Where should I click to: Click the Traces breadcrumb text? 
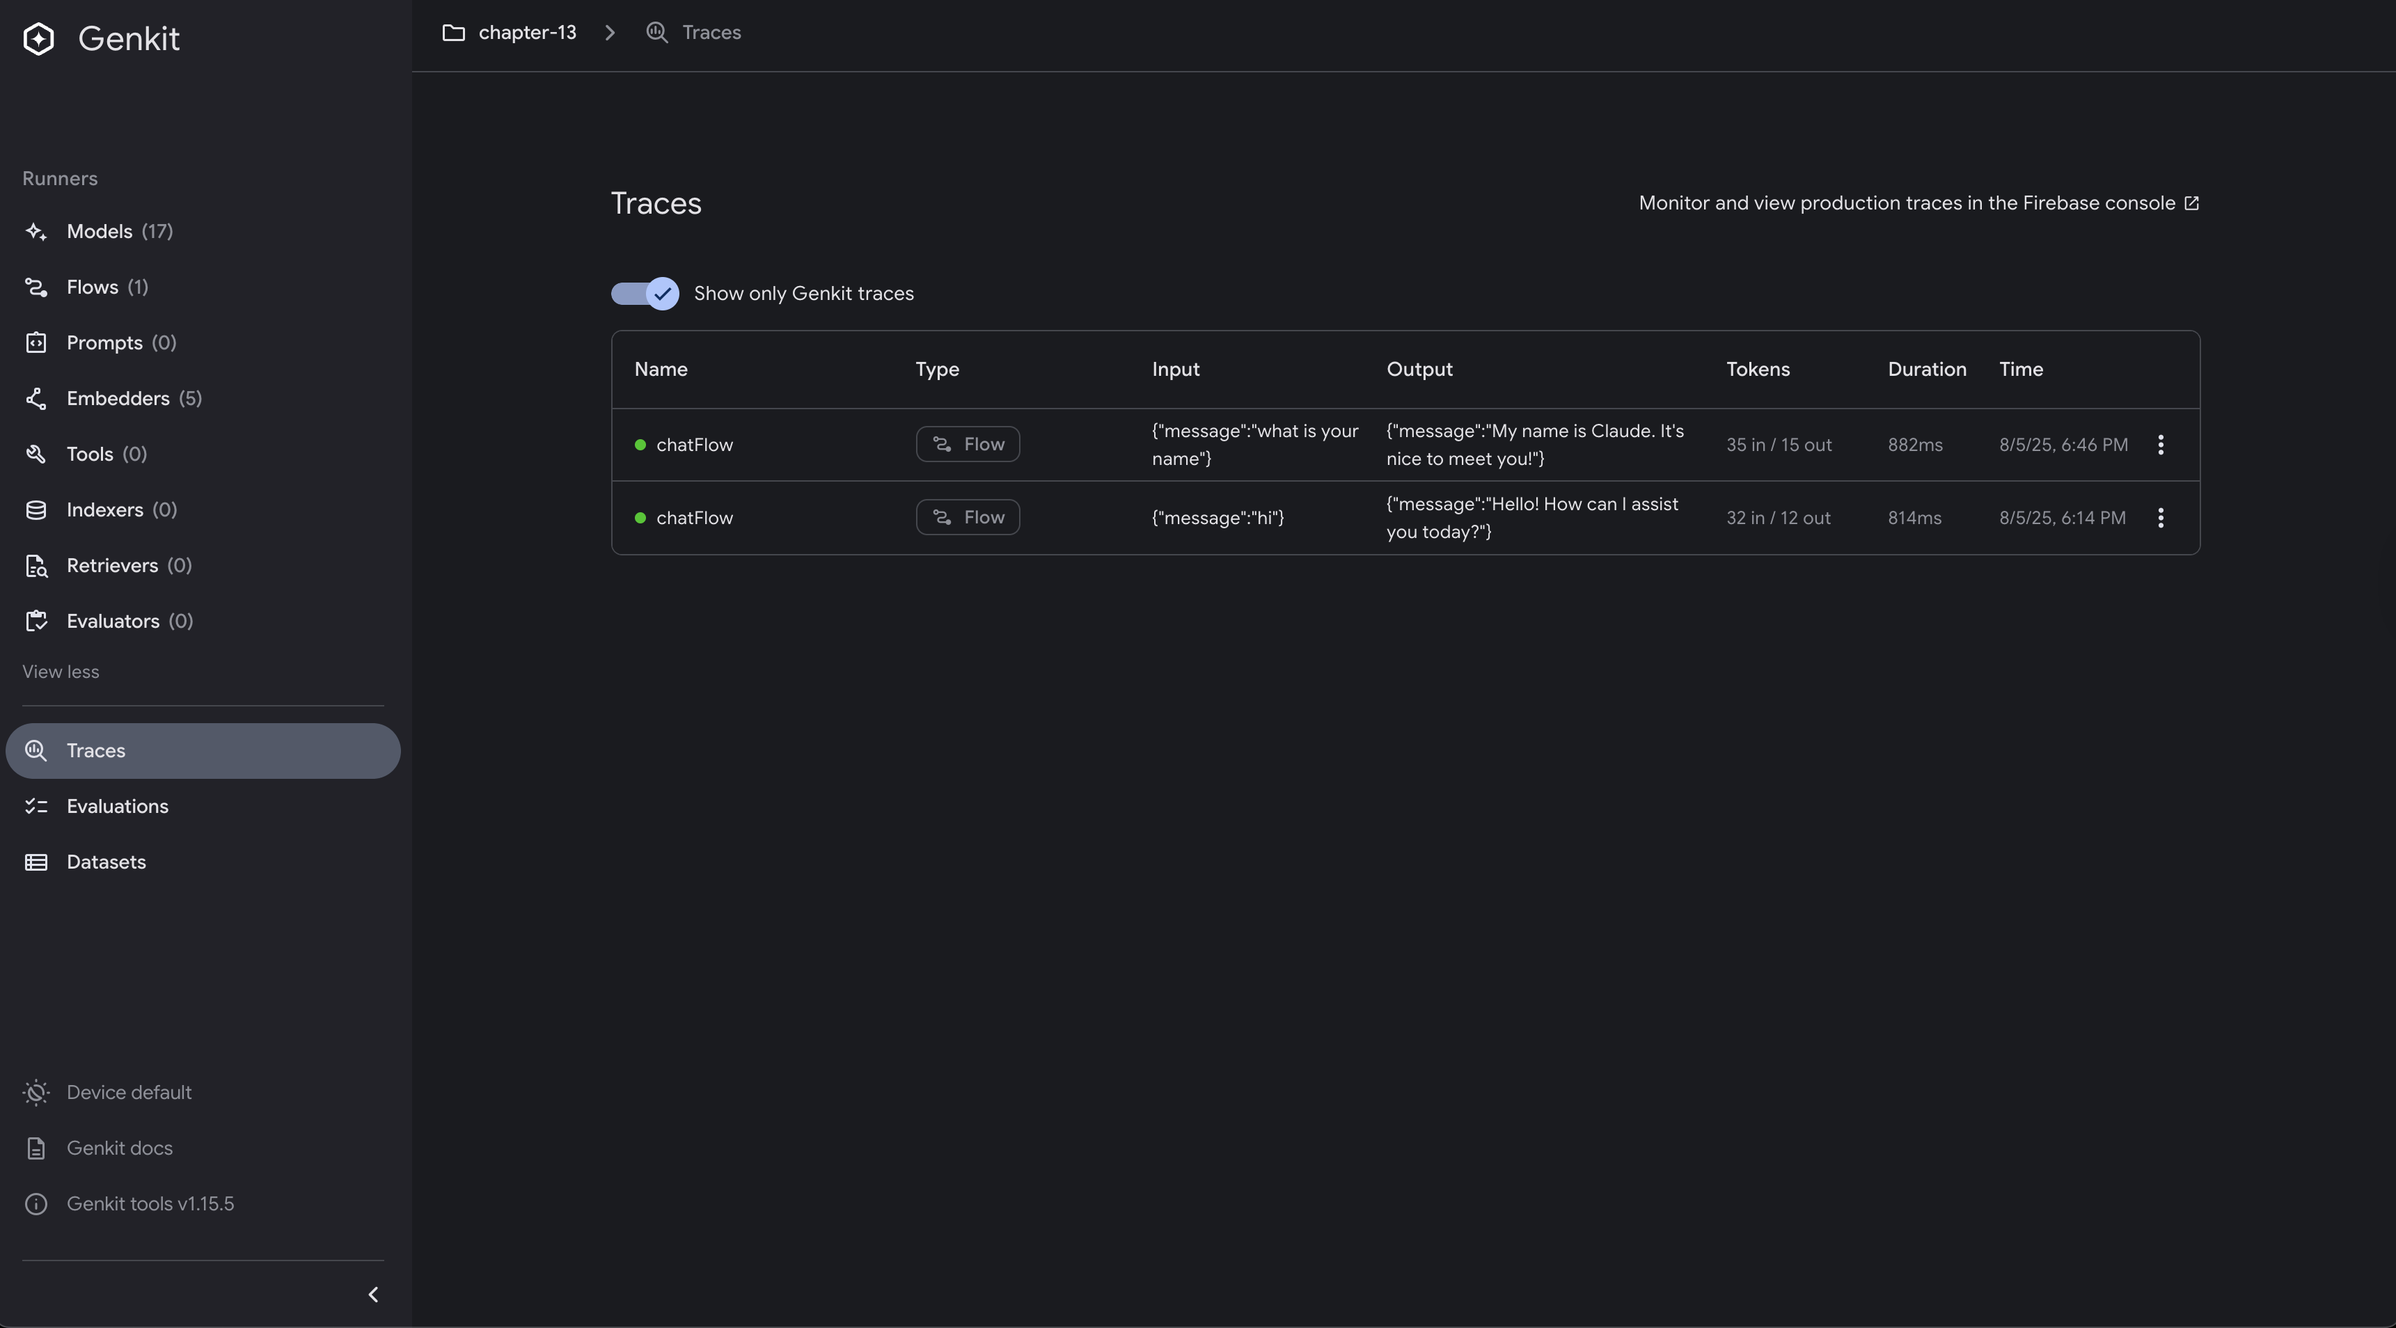click(x=711, y=33)
